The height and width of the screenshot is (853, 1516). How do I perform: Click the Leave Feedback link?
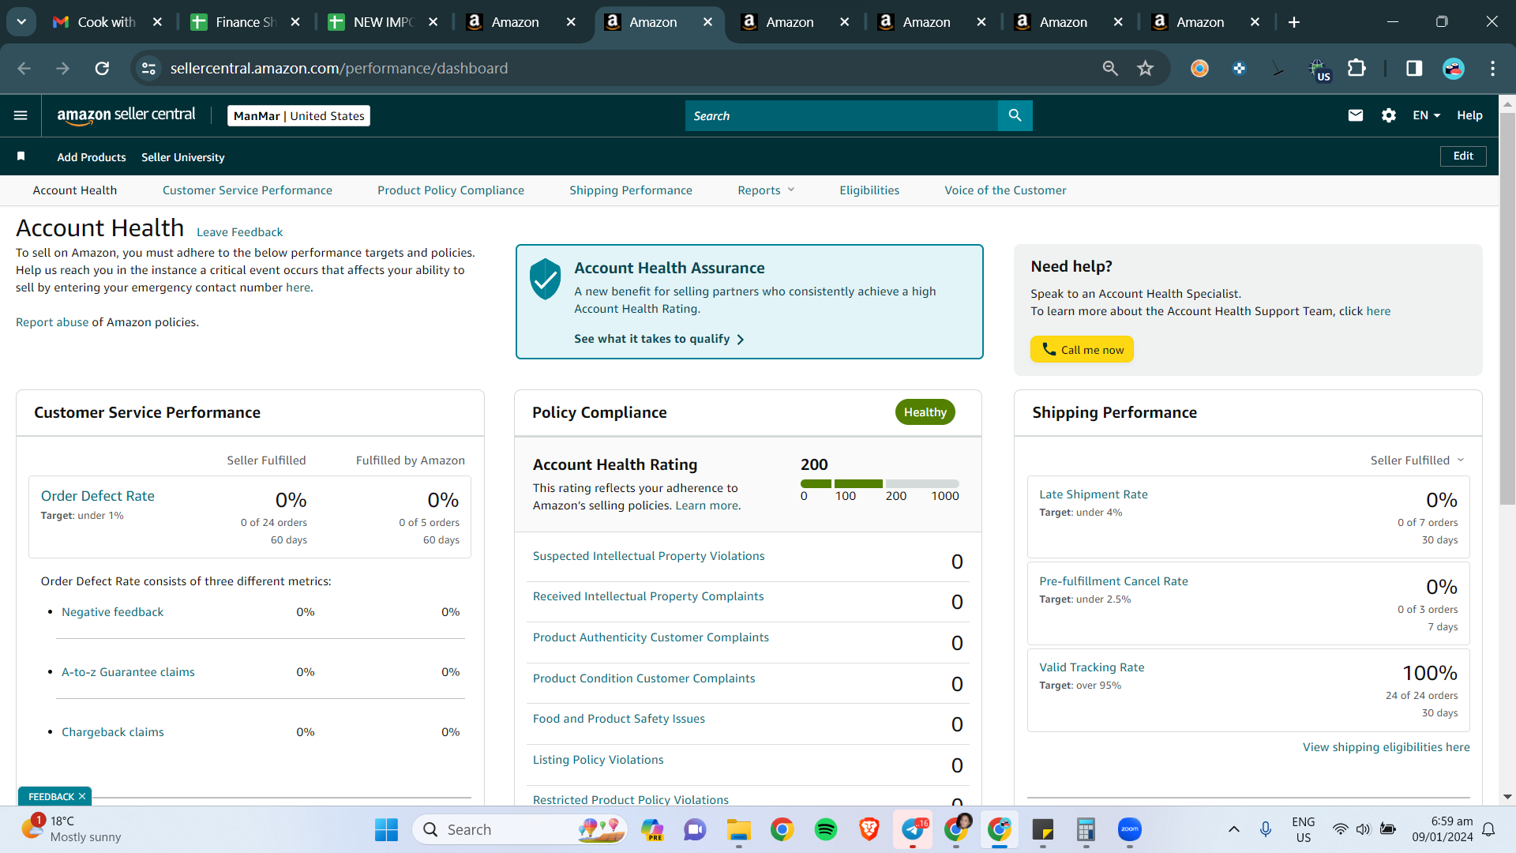click(x=239, y=232)
